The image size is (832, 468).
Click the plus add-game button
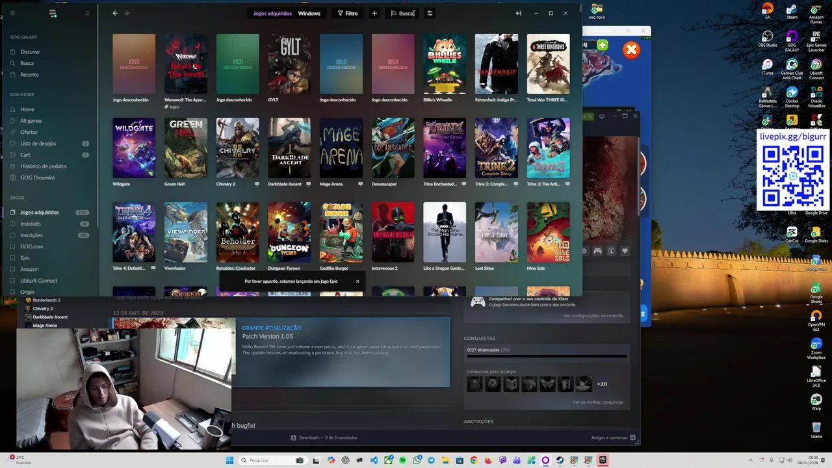pyautogui.click(x=374, y=13)
